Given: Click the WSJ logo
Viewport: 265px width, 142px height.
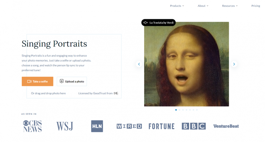Looking at the screenshot, I should (x=65, y=126).
